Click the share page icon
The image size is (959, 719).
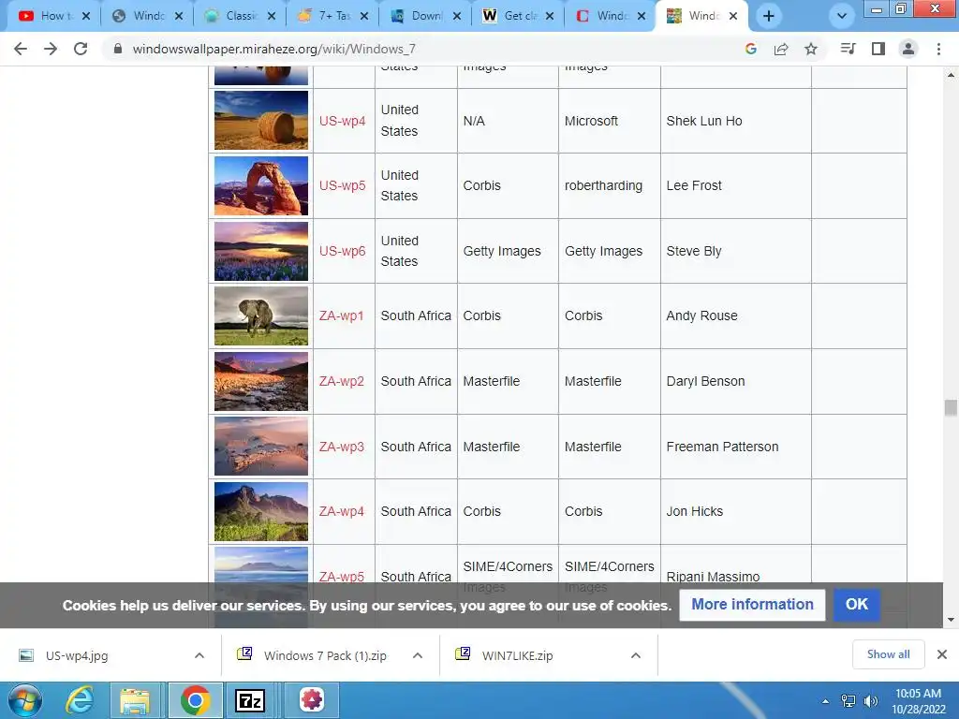click(781, 49)
